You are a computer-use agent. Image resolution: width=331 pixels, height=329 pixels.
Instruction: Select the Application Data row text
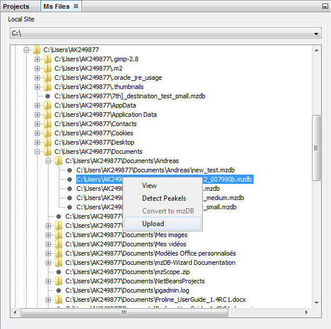point(106,114)
